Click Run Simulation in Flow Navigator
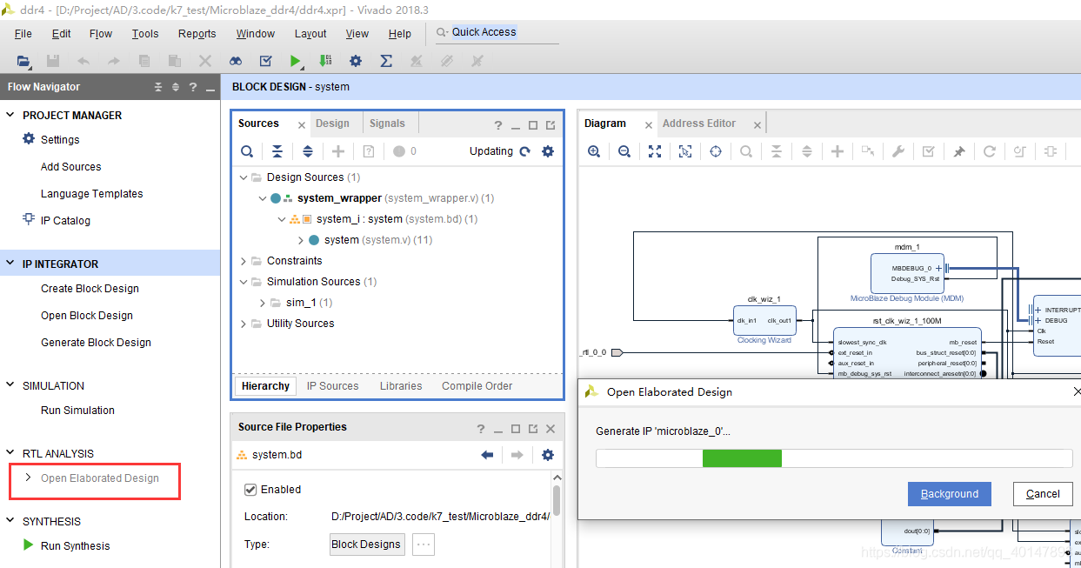The height and width of the screenshot is (568, 1081). click(x=77, y=410)
